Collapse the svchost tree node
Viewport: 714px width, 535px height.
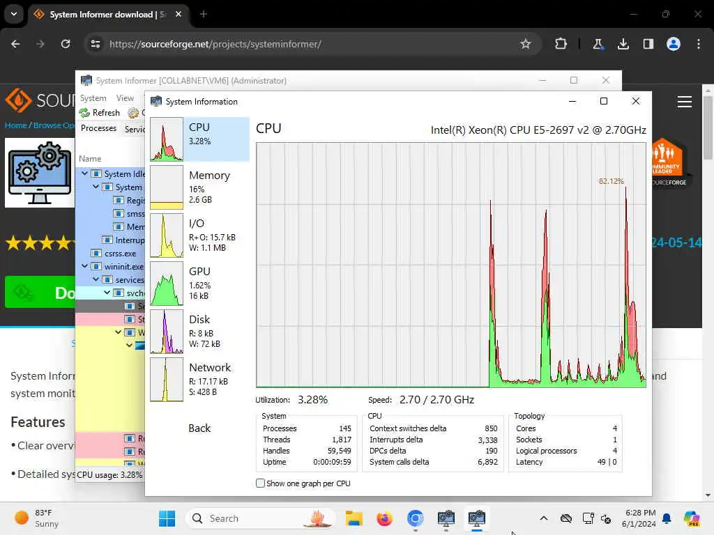(107, 293)
